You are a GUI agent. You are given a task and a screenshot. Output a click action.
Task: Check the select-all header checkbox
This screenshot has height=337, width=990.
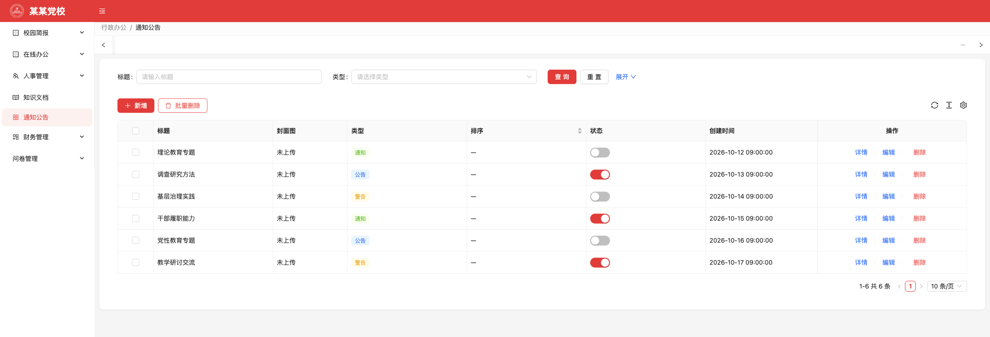click(x=135, y=131)
